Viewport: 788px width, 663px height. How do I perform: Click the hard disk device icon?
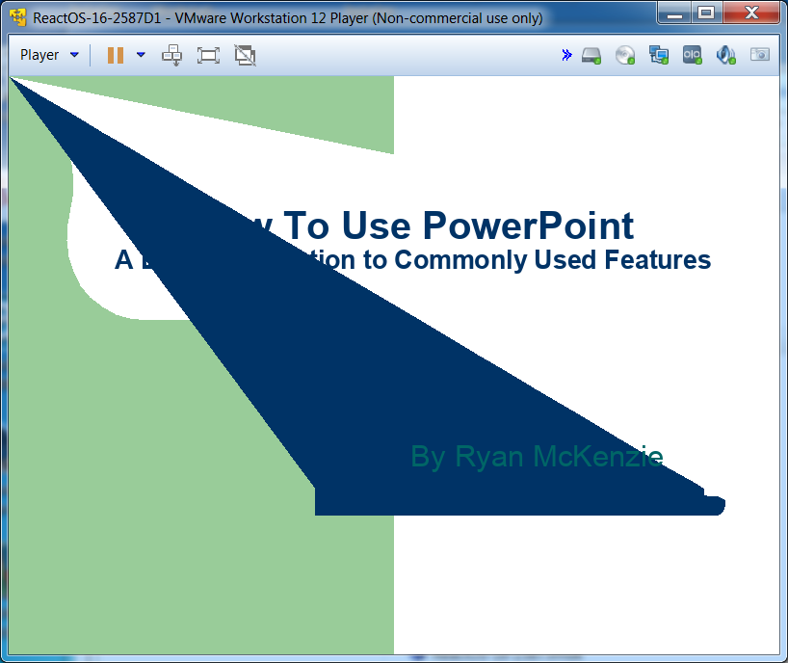[591, 55]
